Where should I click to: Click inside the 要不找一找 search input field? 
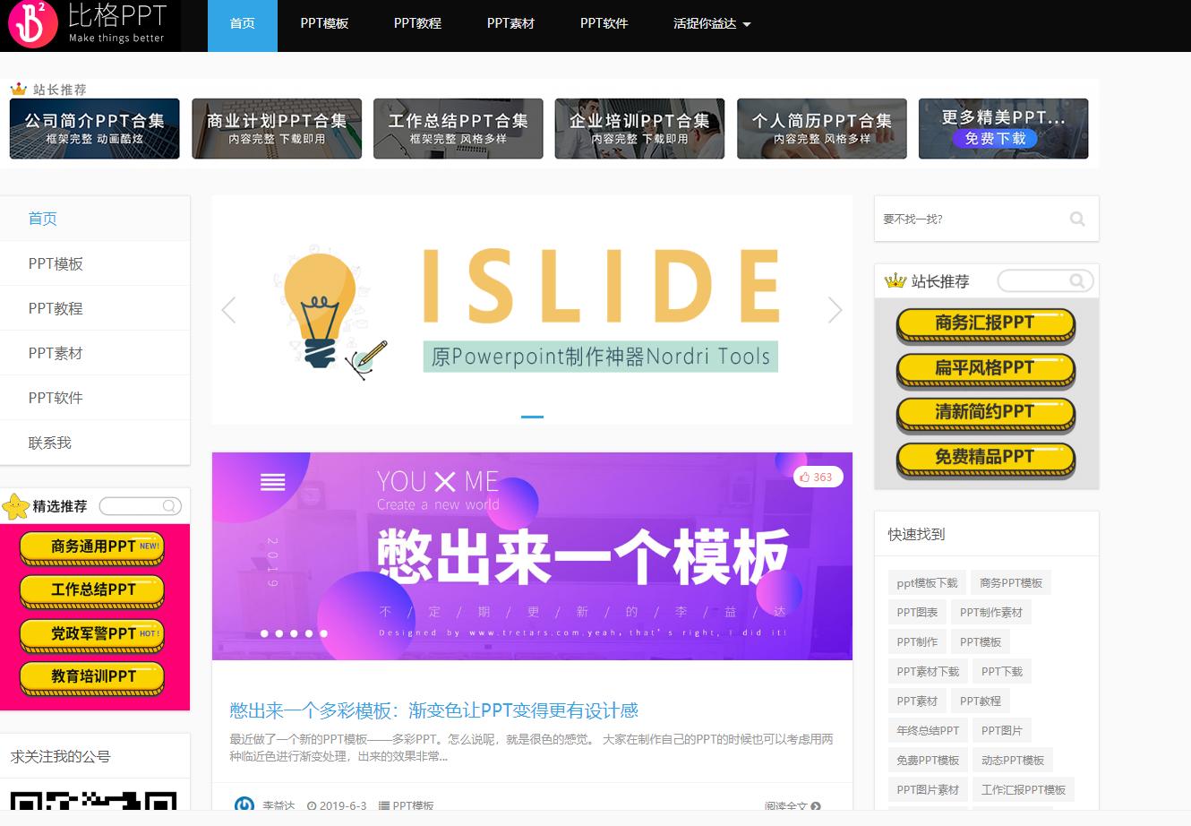pos(967,218)
